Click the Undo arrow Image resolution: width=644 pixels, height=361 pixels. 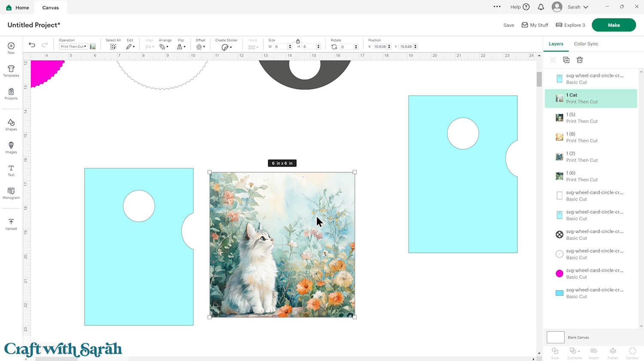pos(32,45)
